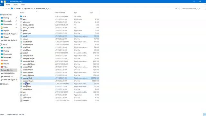
Task: Select the file named oraociei19.sym
Action: pos(28,81)
